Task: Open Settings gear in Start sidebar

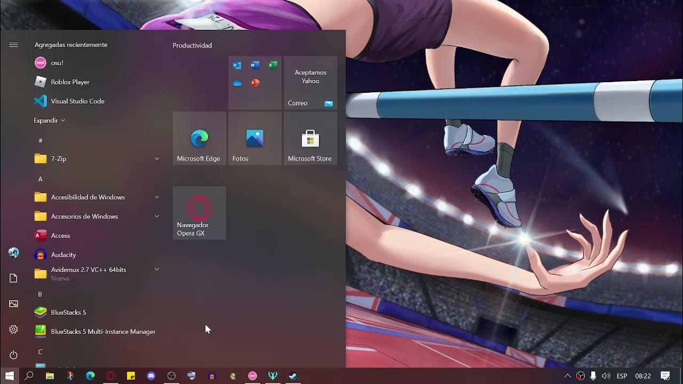Action: [x=13, y=329]
